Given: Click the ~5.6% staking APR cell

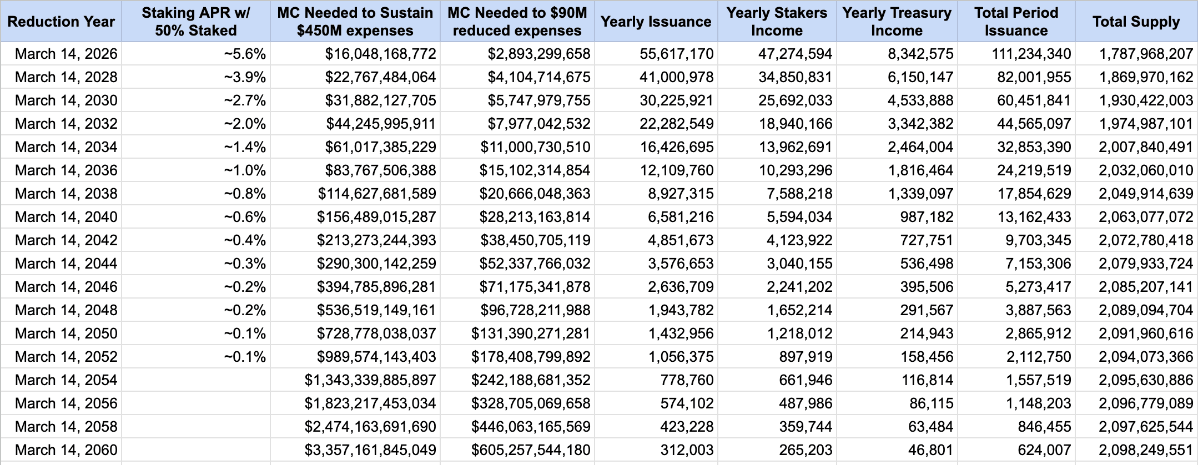Looking at the screenshot, I should [245, 54].
